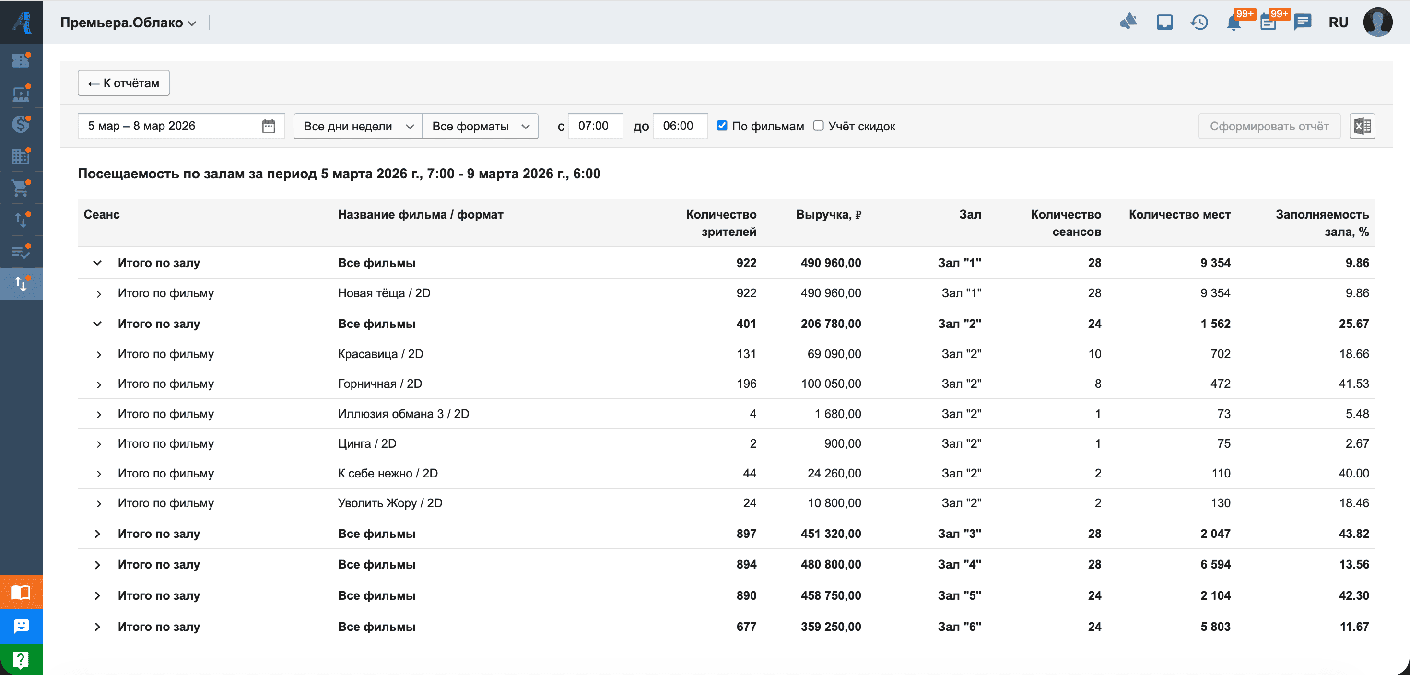Screen dimensions: 1410x675
Task: Click the dollar coin sidebar icon
Action: point(21,124)
